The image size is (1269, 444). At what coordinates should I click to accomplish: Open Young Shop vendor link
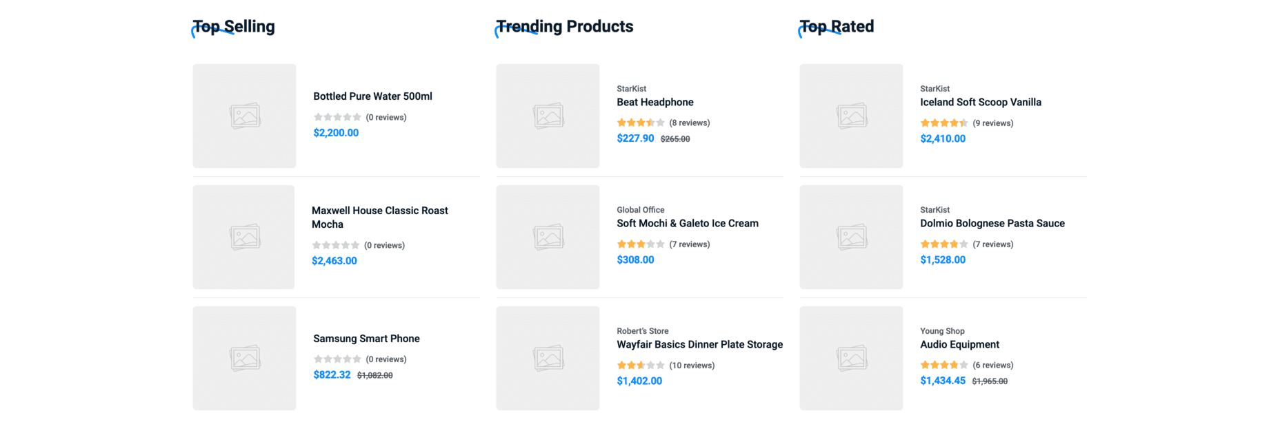[942, 331]
